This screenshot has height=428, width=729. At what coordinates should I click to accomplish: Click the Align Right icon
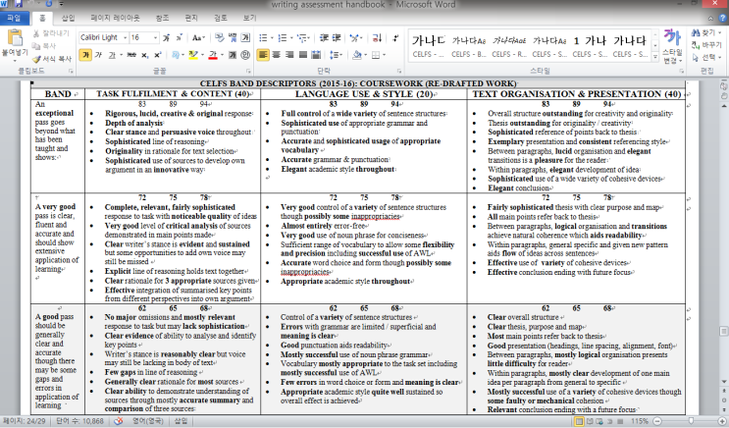click(x=289, y=55)
